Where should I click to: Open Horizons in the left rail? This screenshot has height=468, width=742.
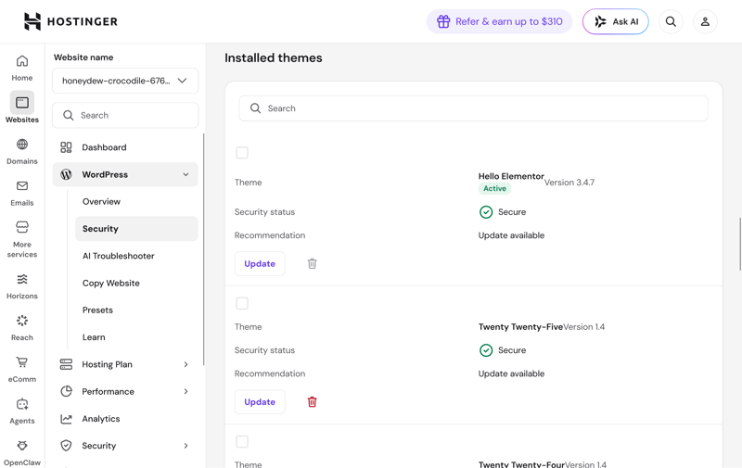[22, 286]
